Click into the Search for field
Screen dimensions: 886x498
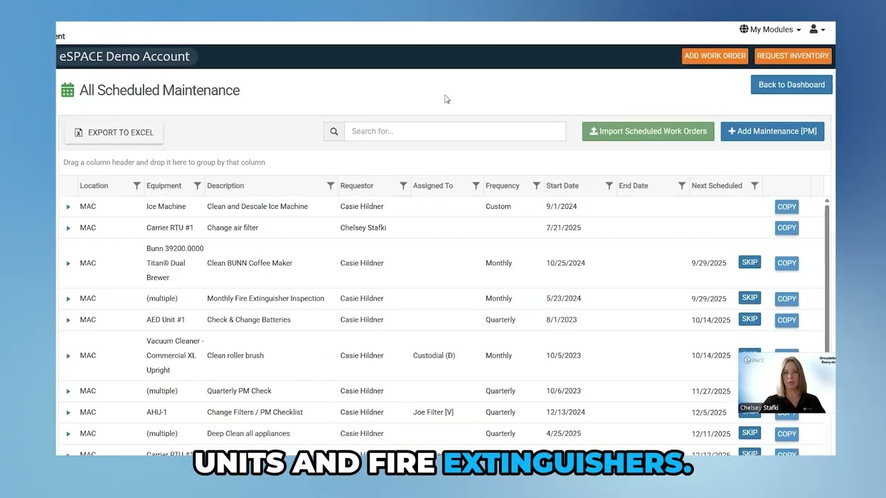point(455,131)
